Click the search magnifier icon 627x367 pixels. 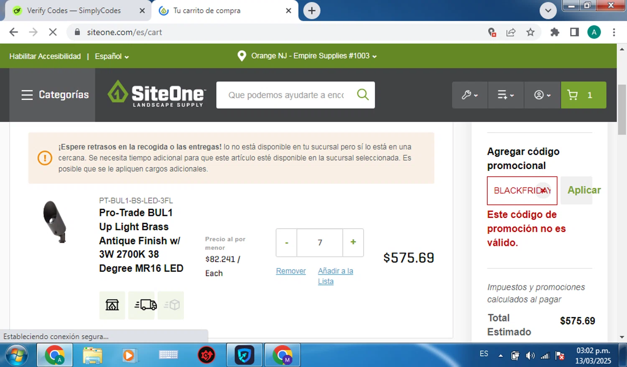pos(363,95)
